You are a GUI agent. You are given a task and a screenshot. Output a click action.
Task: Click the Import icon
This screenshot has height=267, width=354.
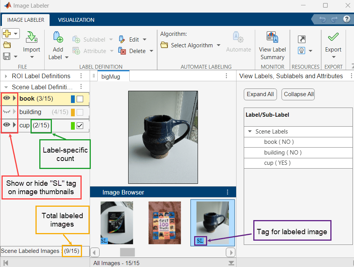coord(31,37)
